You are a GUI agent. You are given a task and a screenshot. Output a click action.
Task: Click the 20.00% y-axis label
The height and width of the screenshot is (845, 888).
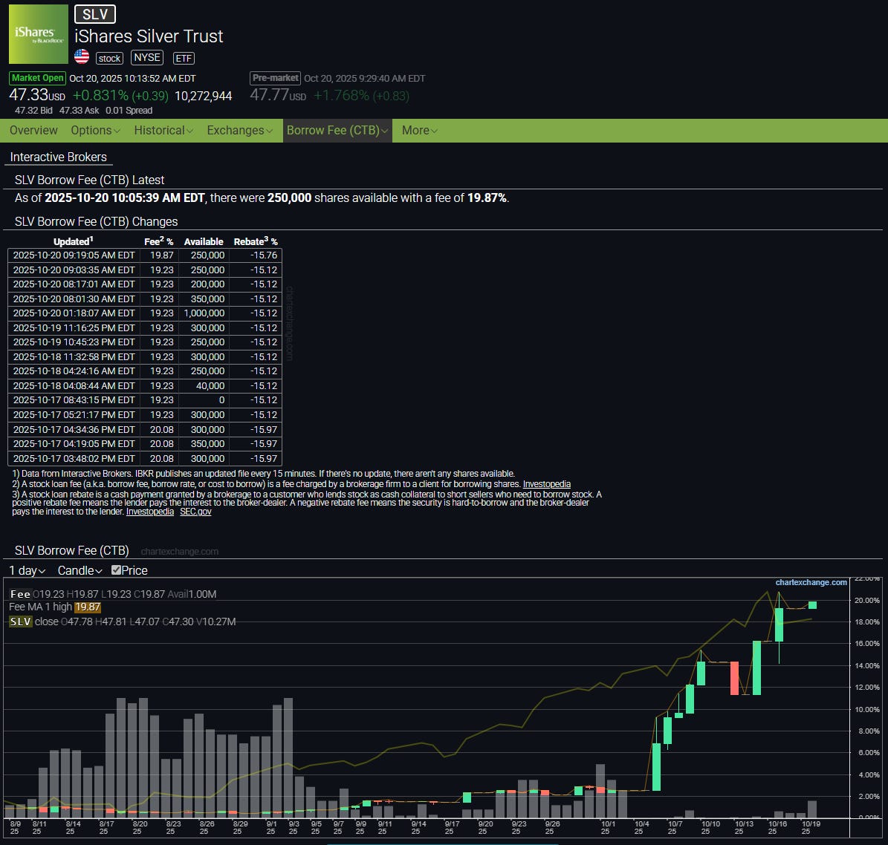(x=866, y=600)
